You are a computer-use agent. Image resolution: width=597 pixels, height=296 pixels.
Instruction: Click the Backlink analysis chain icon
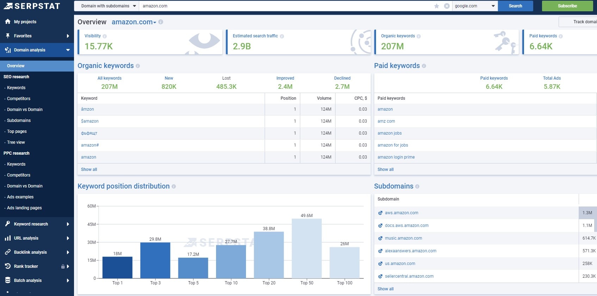[8, 252]
